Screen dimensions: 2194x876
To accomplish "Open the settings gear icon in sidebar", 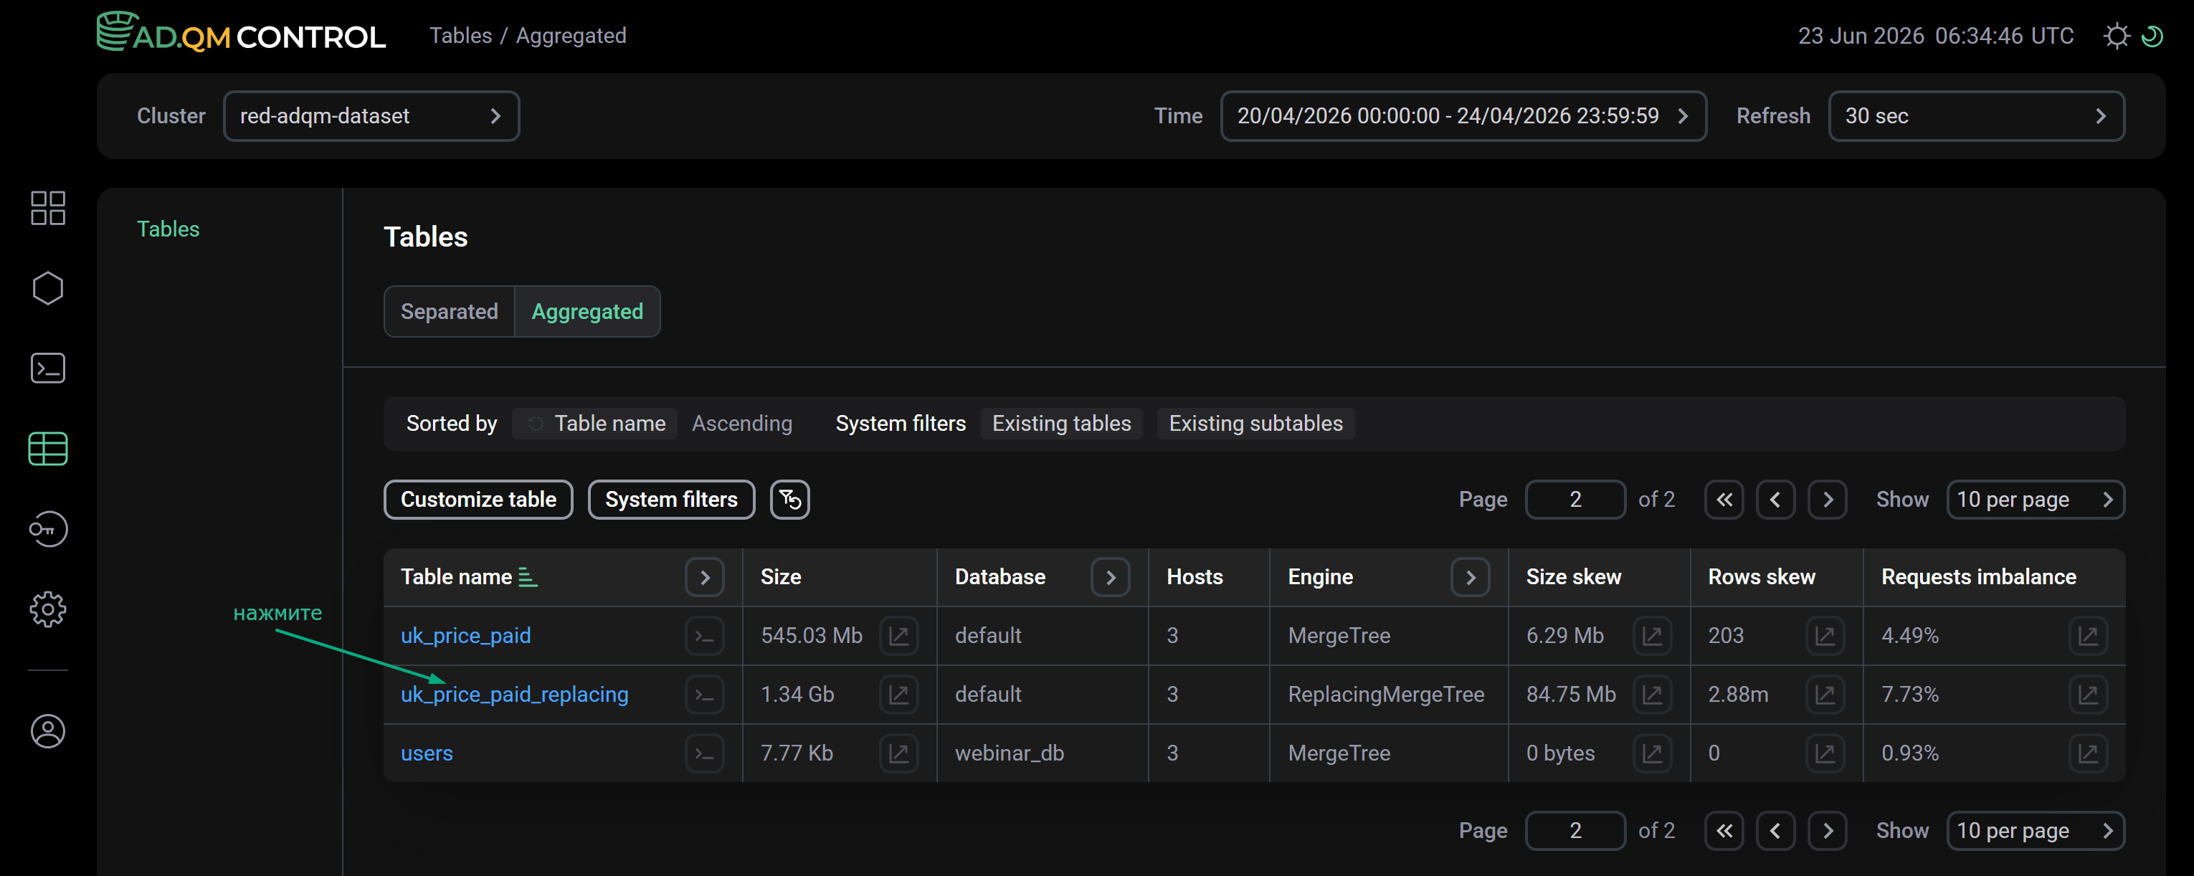I will tap(48, 609).
